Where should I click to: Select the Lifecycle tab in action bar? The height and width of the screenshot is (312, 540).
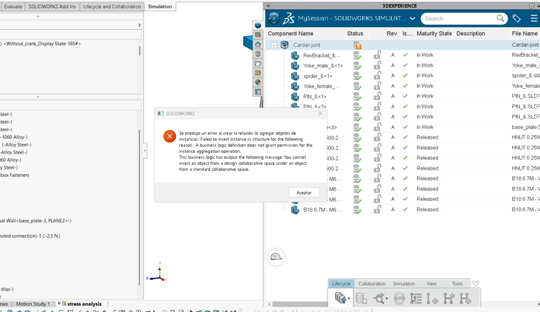click(341, 284)
